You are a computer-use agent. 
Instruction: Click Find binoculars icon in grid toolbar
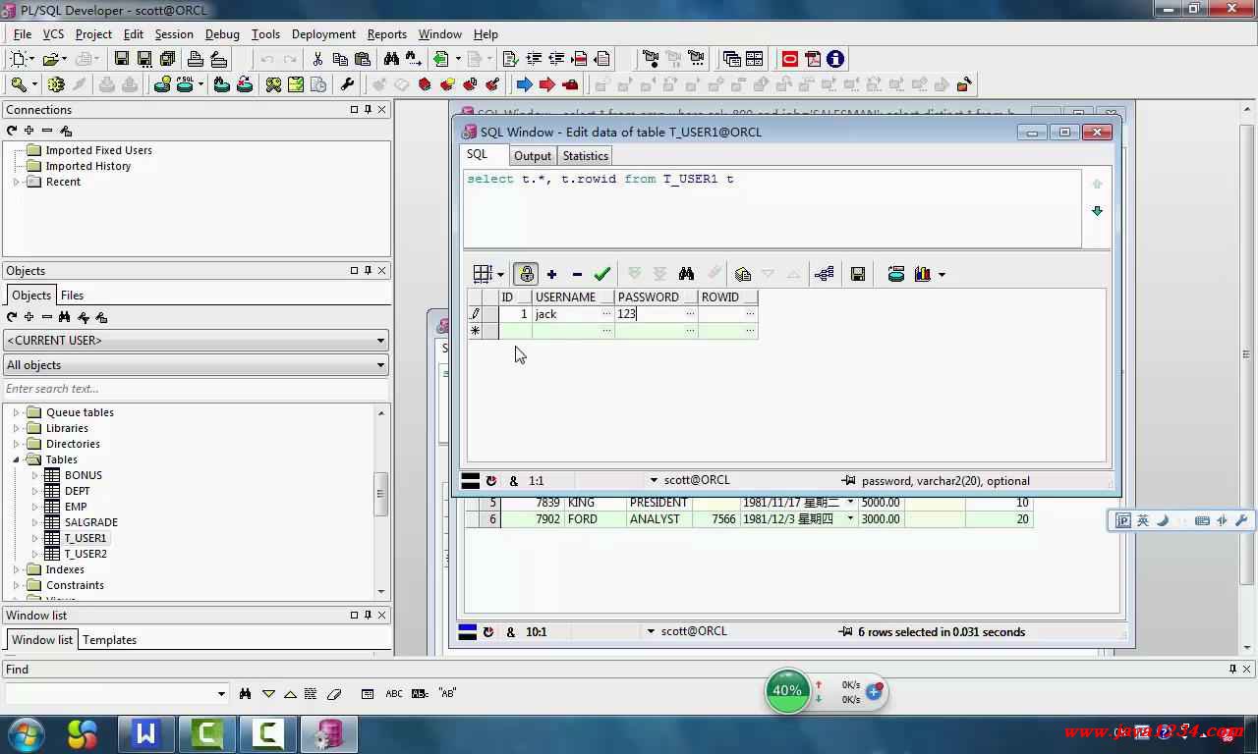686,274
